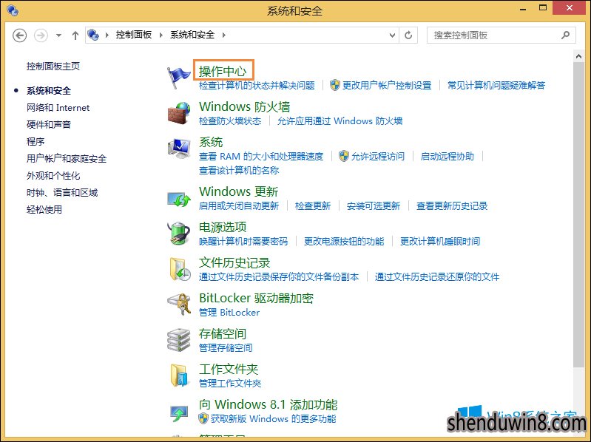591x442 pixels.
Task: Expand the chevron after 控制面板 in breadcrumb
Action: coord(161,35)
